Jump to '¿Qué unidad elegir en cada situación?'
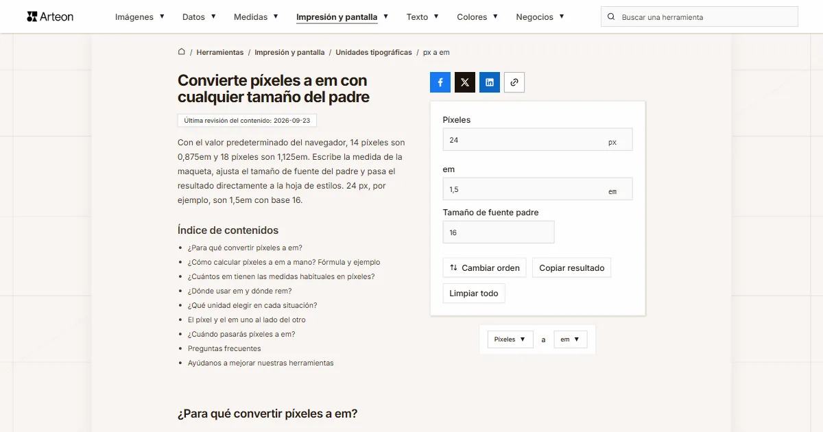Viewport: 823px width, 432px height. tap(252, 306)
